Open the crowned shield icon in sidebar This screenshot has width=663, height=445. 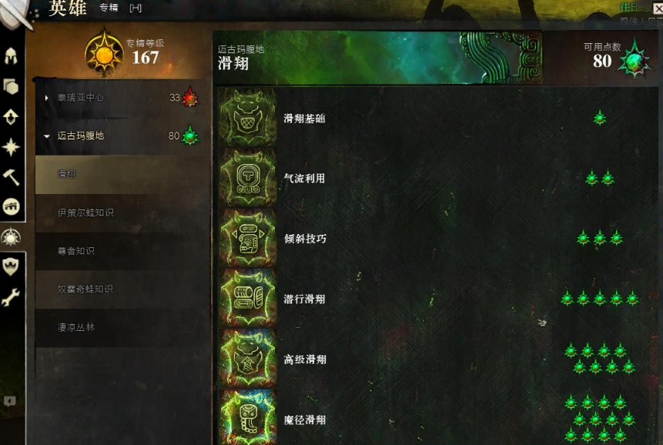tap(11, 266)
